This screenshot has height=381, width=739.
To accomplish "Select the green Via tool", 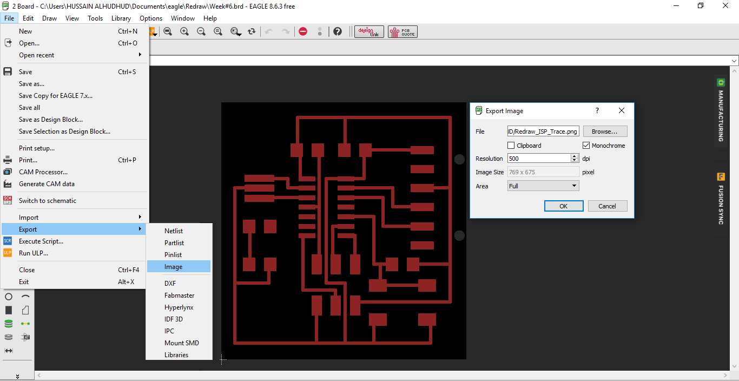I will click(x=8, y=324).
